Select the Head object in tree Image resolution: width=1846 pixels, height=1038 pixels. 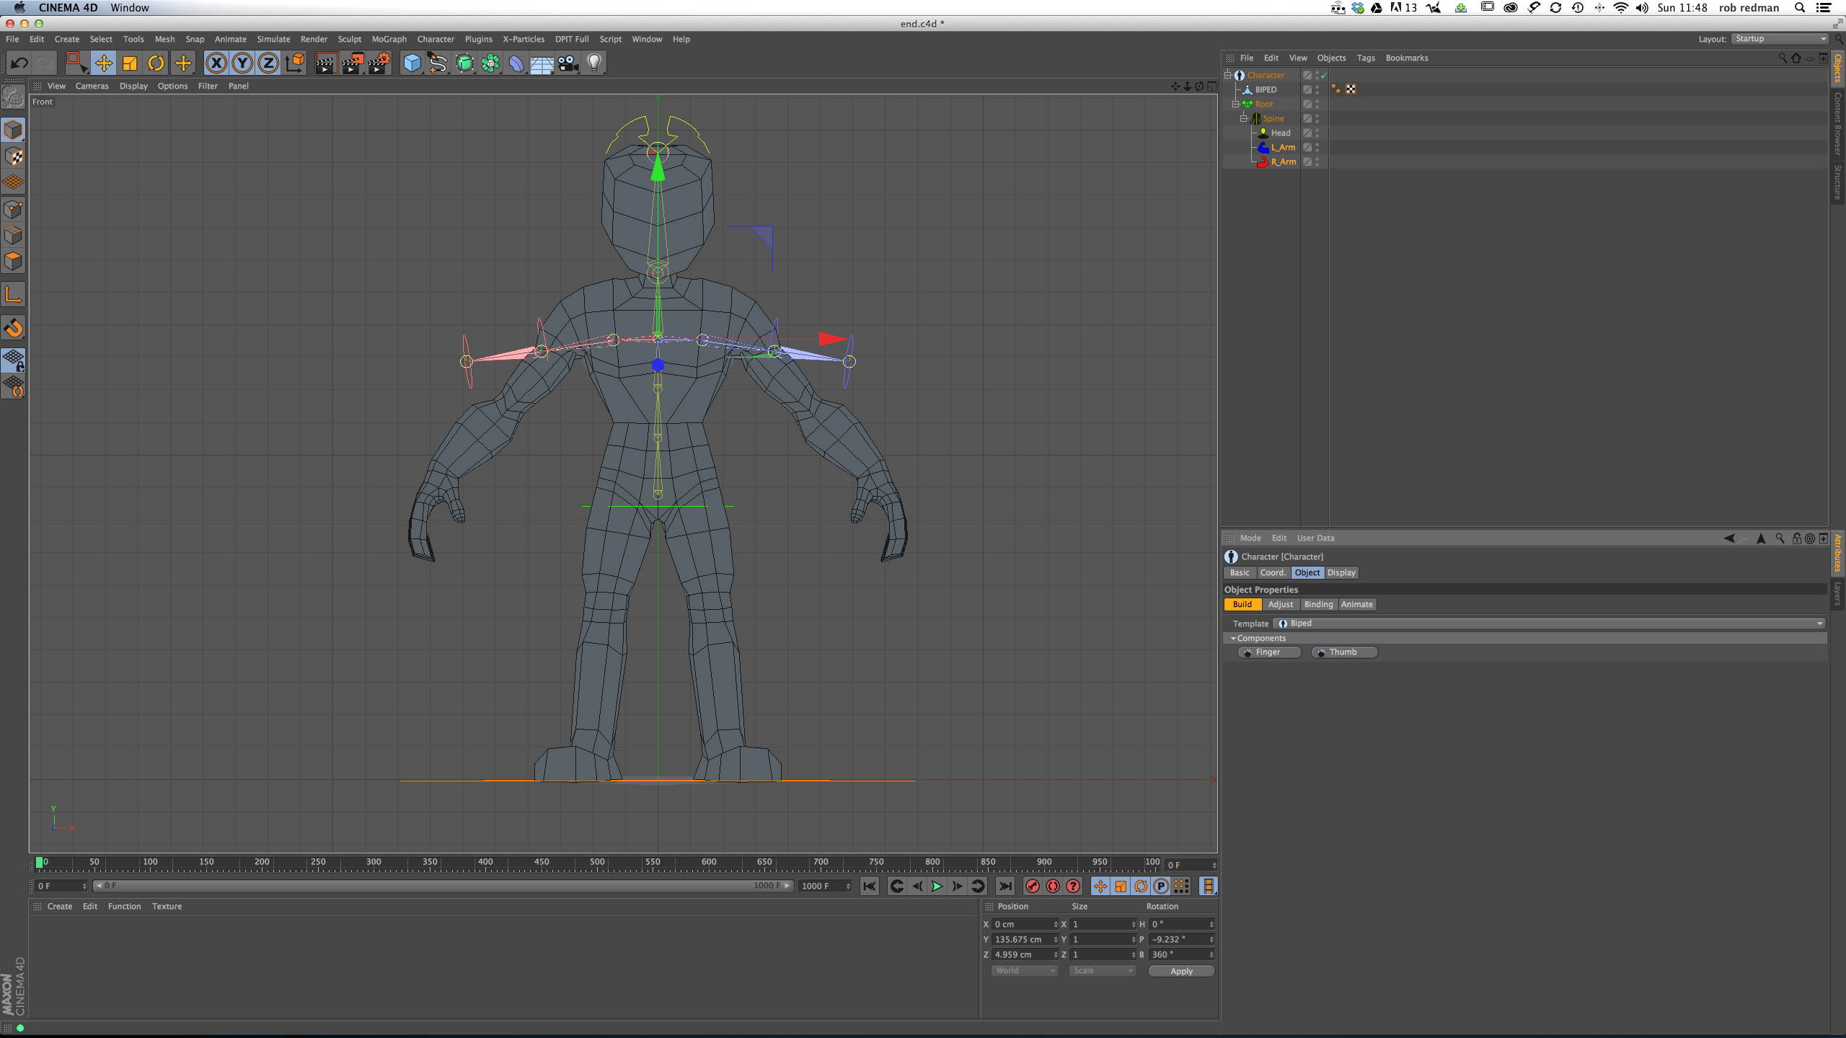tap(1281, 133)
